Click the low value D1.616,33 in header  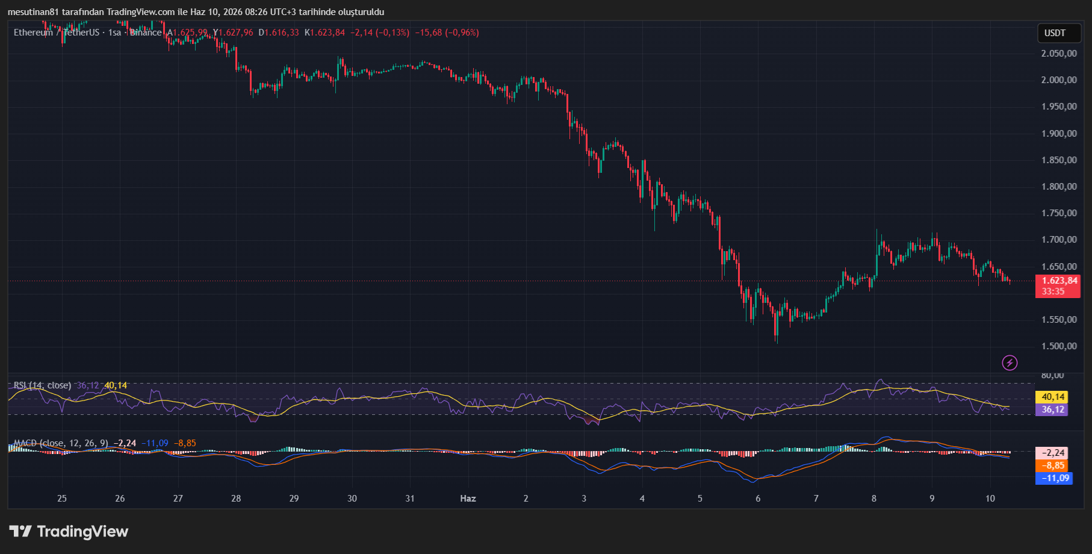tap(279, 33)
